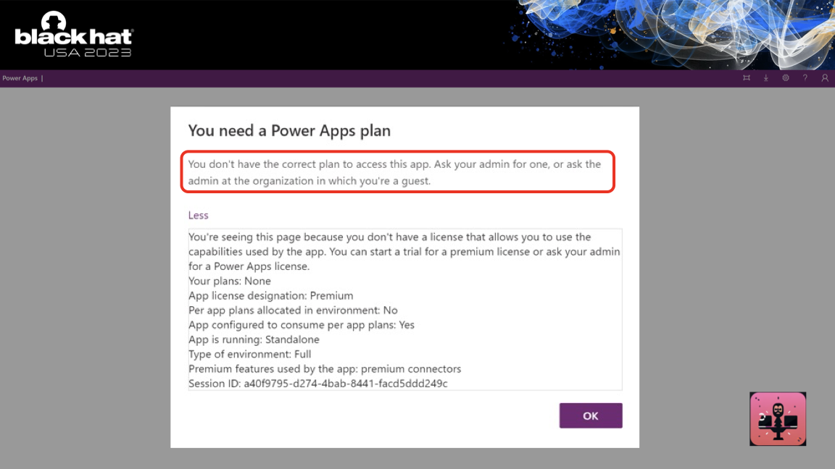Click the "premium connectors" features line
The image size is (835, 469).
click(x=325, y=369)
